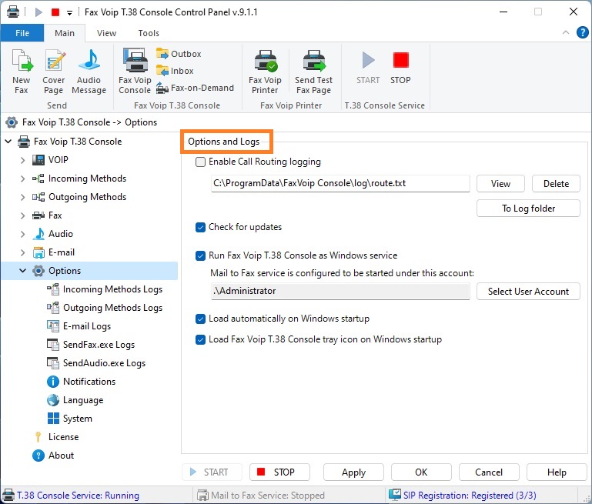Open the blue help question icon

pos(582,32)
